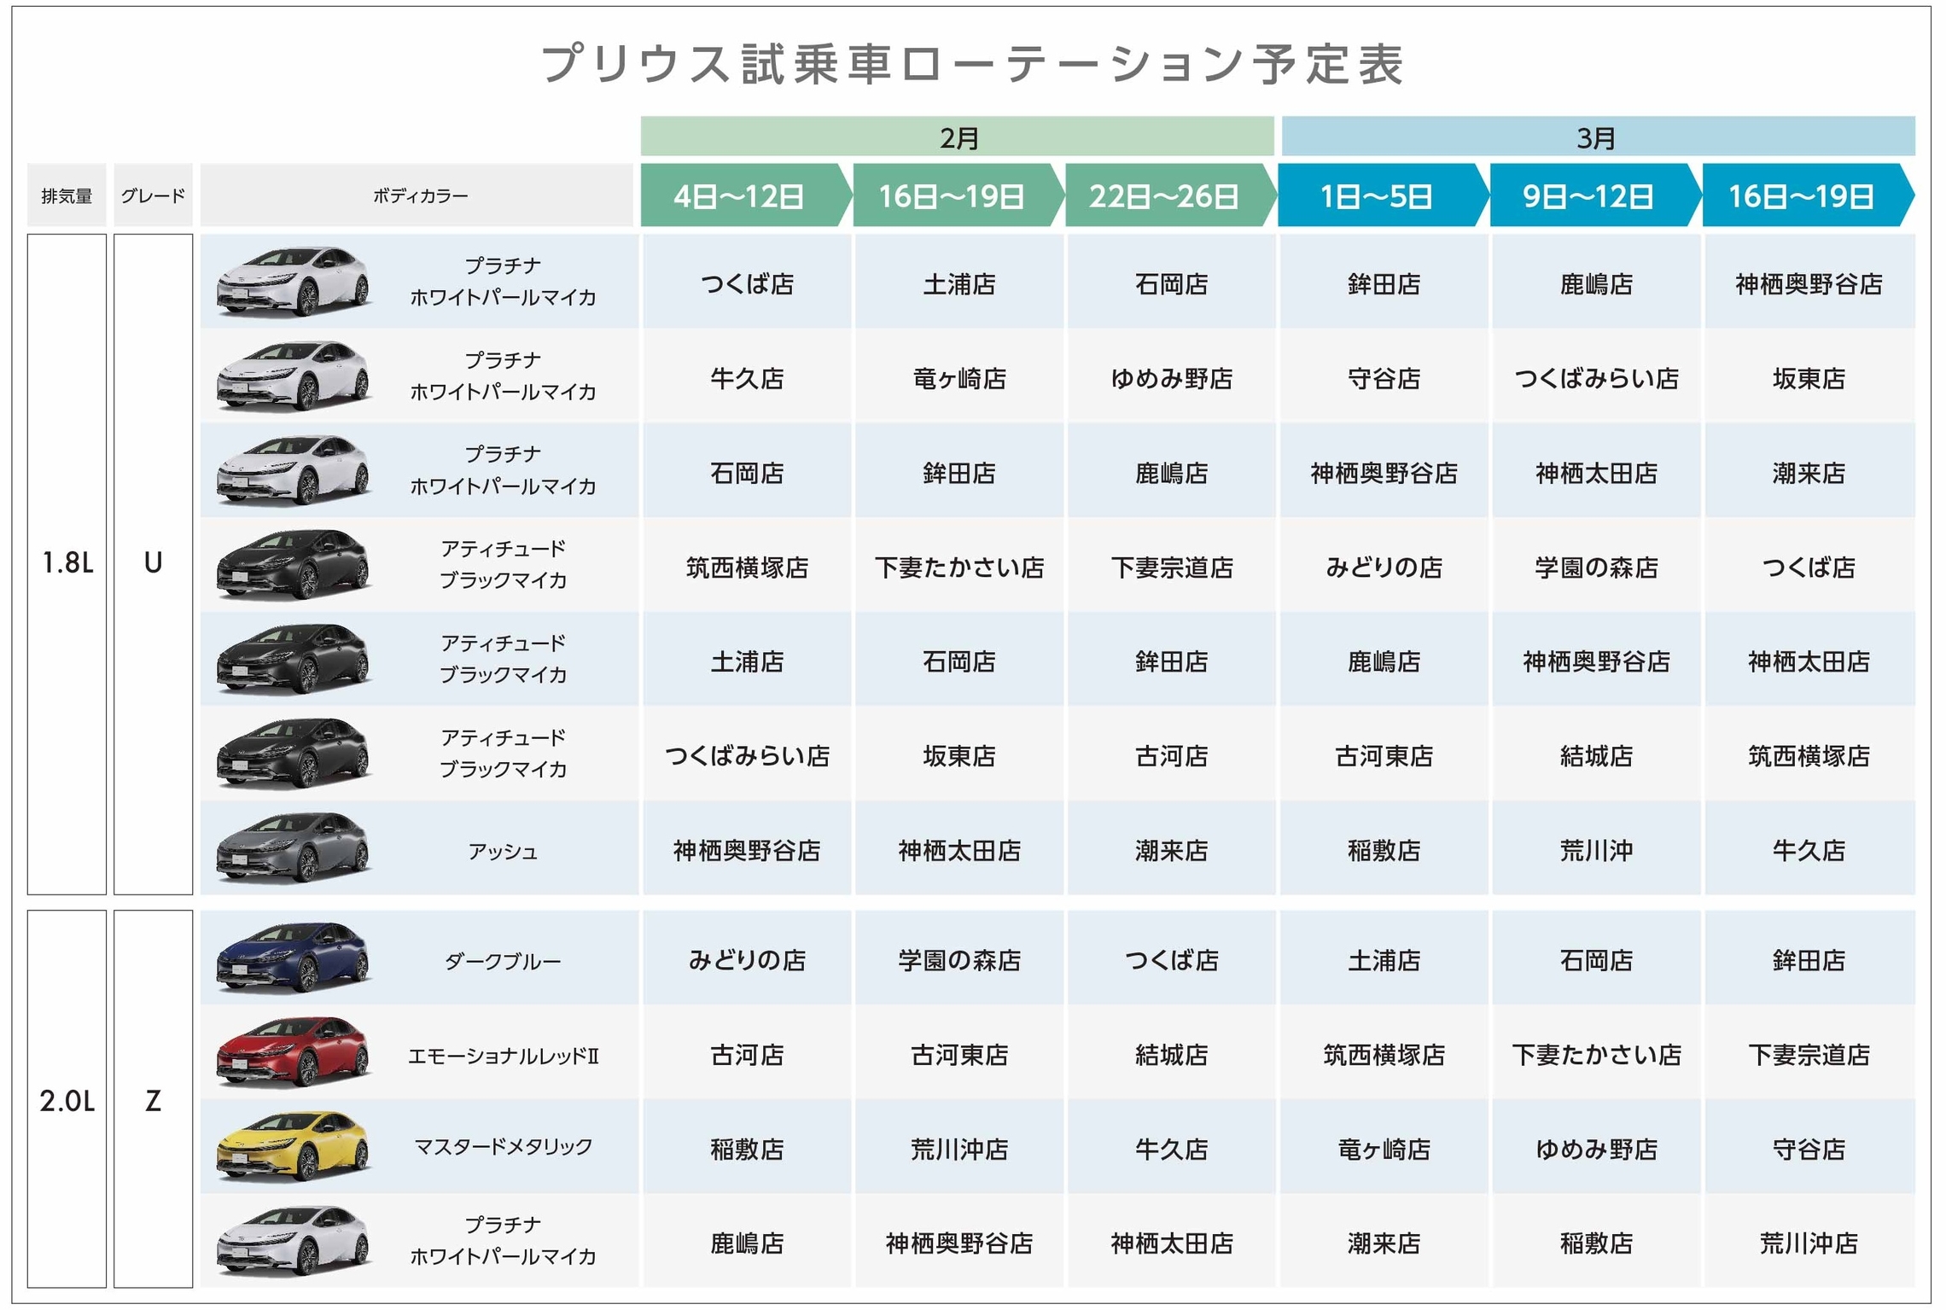Click the 2月 month header bar
The image size is (1946, 1310).
[957, 137]
